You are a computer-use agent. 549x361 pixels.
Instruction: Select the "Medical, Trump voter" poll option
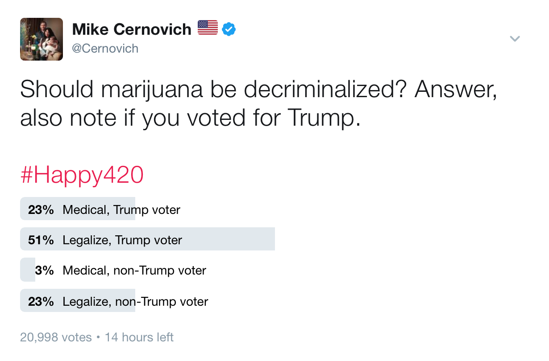(x=121, y=209)
